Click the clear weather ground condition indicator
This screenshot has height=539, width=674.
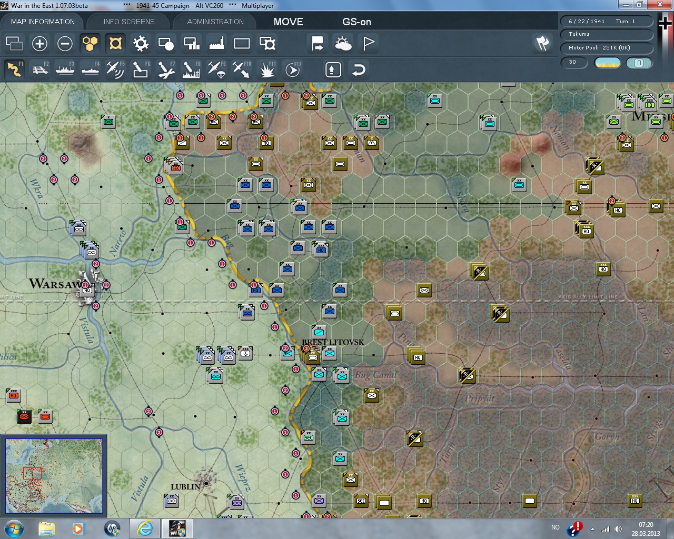point(607,63)
